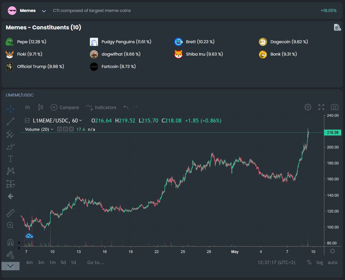Select the text annotation tool
Image resolution: width=345 pixels, height=280 pixels.
pyautogui.click(x=10, y=159)
